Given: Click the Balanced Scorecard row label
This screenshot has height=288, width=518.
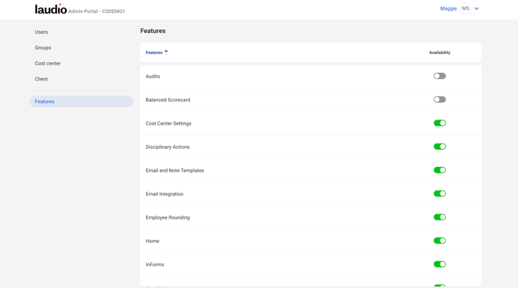Looking at the screenshot, I should pyautogui.click(x=168, y=99).
